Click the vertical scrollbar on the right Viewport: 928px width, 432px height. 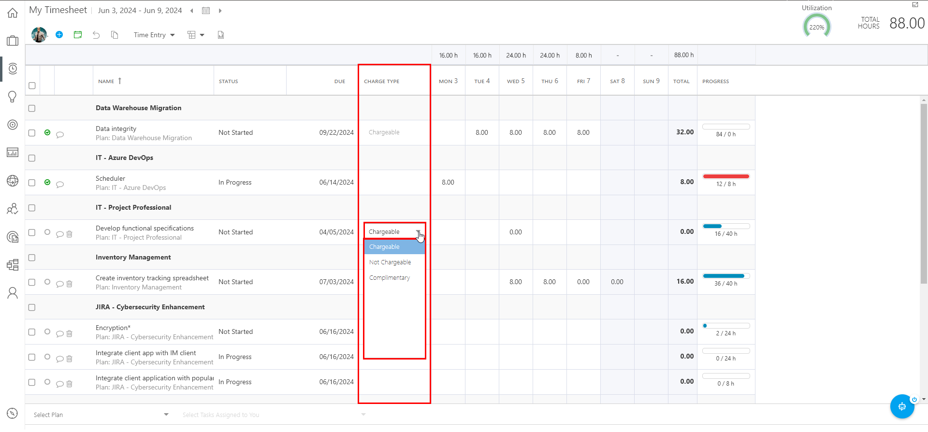[x=924, y=193]
